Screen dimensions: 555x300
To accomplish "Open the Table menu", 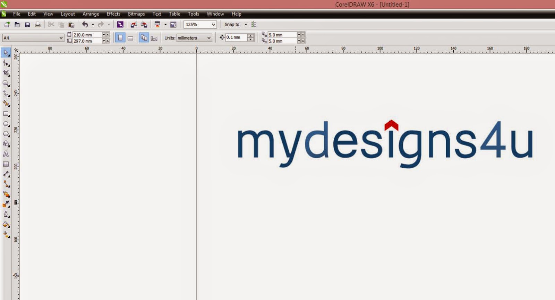I will (x=174, y=14).
